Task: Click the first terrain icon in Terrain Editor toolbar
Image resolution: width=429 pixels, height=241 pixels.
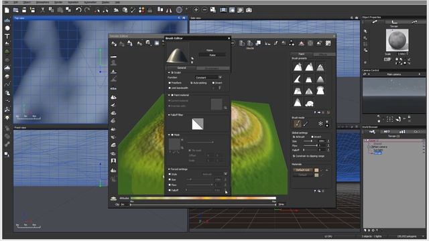Action: [114, 43]
